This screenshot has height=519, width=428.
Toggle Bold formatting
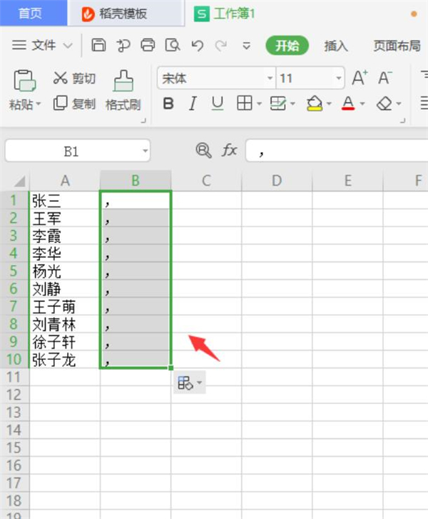point(168,104)
